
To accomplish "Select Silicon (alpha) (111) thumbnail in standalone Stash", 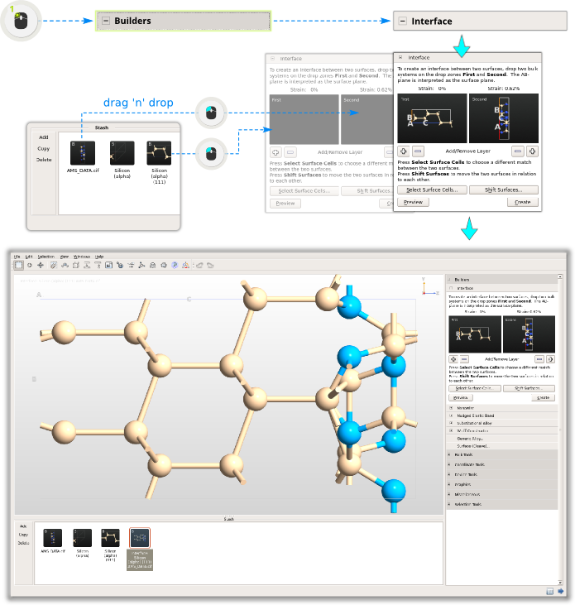I will click(x=159, y=153).
